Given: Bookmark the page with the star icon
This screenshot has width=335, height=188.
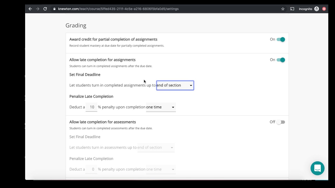Looking at the screenshot, I should point(283,9).
